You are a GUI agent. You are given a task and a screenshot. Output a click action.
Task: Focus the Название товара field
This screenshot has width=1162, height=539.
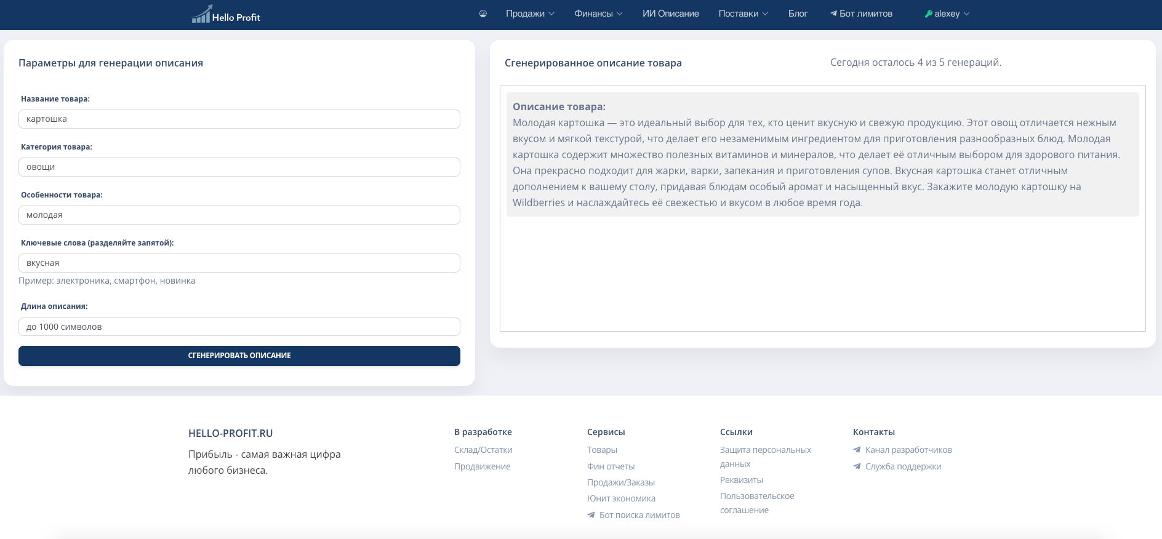pyautogui.click(x=239, y=119)
